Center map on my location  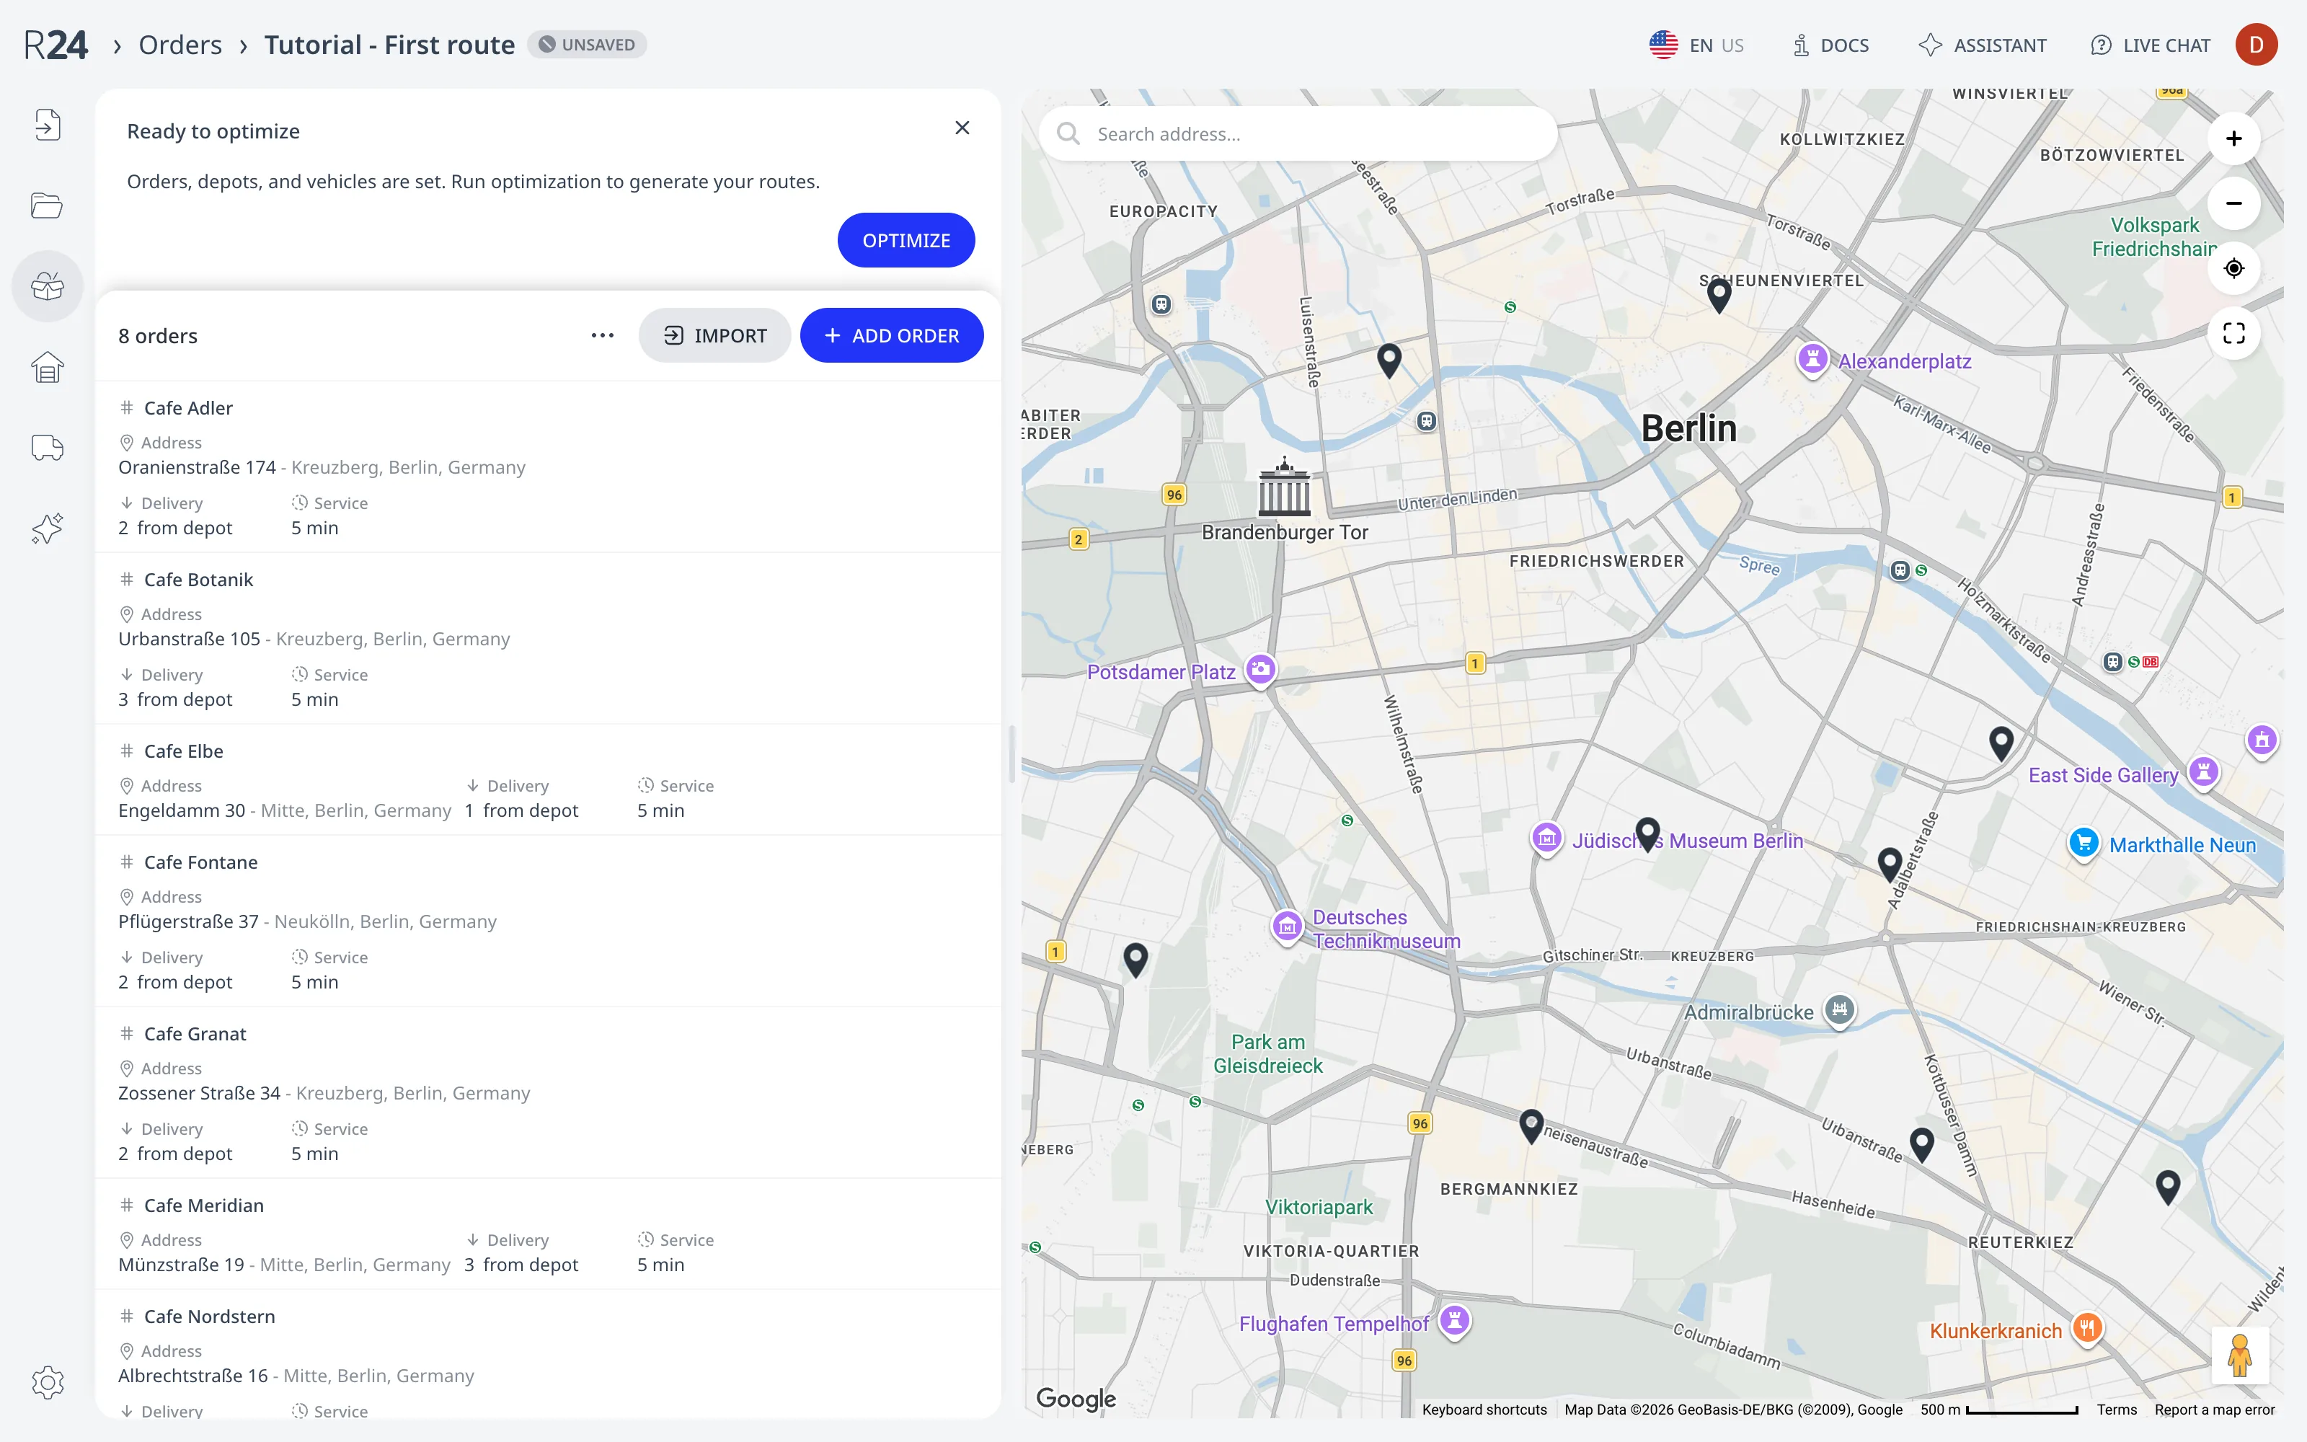coord(2233,269)
